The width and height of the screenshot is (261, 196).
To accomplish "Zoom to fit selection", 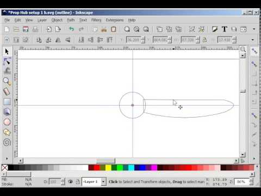I will coord(127,29).
